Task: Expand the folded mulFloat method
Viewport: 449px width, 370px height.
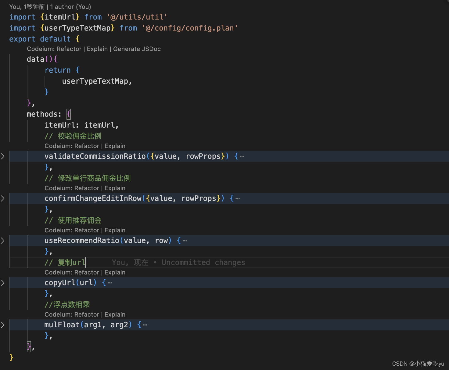Action: (x=3, y=325)
